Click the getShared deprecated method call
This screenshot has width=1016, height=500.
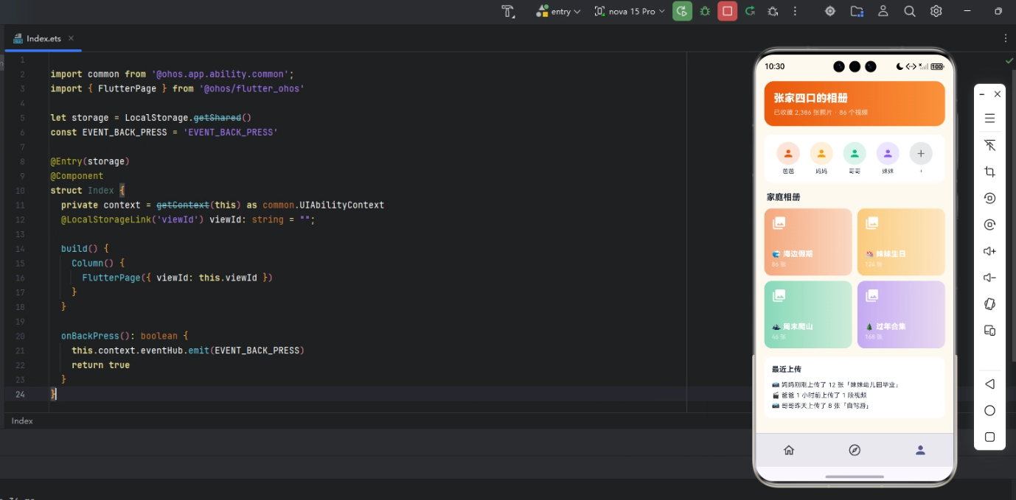coord(217,118)
